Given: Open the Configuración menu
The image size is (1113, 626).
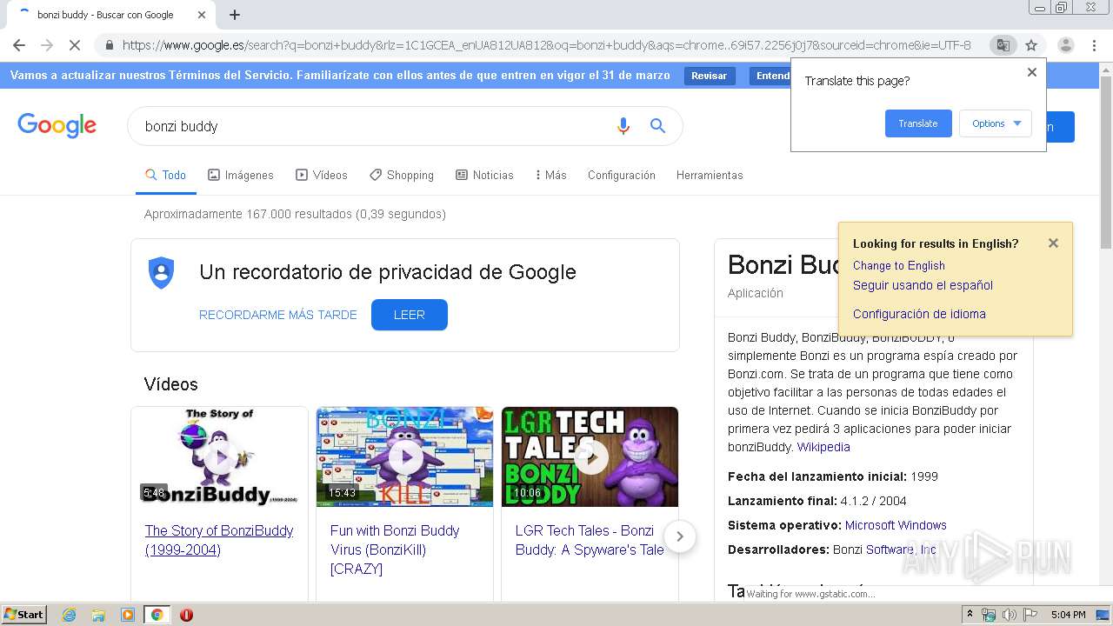Looking at the screenshot, I should [622, 175].
